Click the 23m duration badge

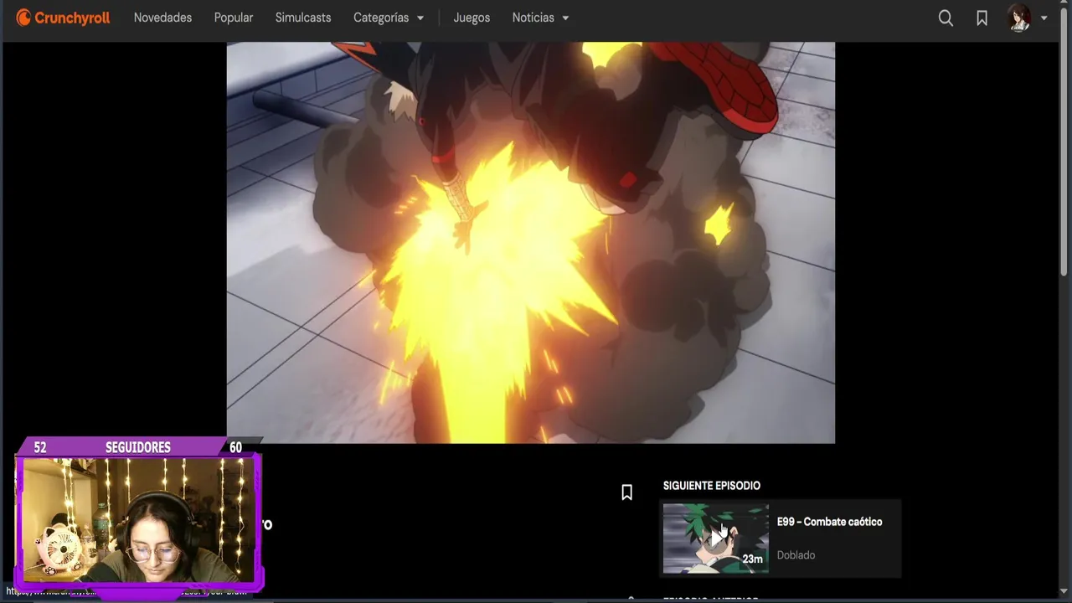pyautogui.click(x=752, y=559)
